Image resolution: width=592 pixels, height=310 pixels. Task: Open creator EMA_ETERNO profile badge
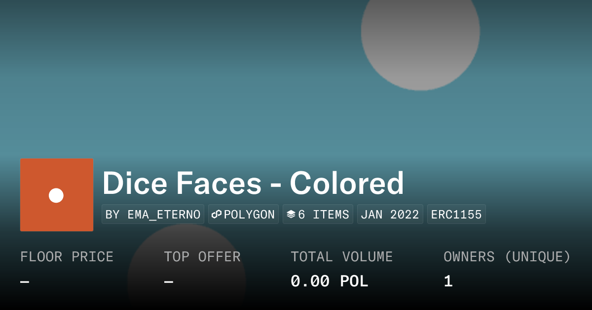pyautogui.click(x=153, y=215)
